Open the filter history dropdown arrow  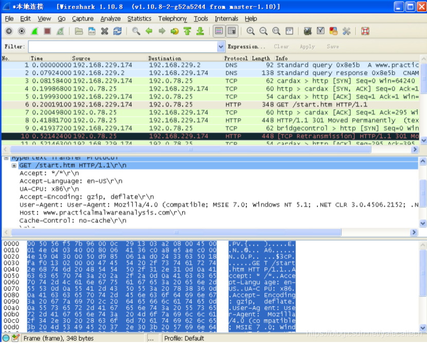coord(221,47)
